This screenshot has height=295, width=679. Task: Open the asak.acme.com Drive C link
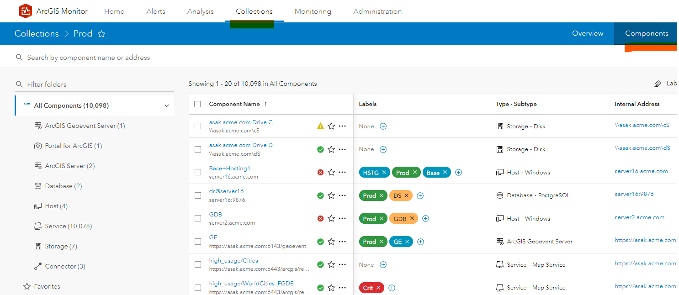(x=241, y=122)
